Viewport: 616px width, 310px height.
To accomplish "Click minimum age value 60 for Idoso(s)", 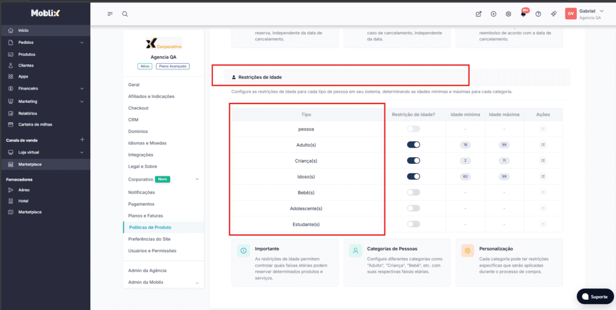I will click(x=465, y=176).
